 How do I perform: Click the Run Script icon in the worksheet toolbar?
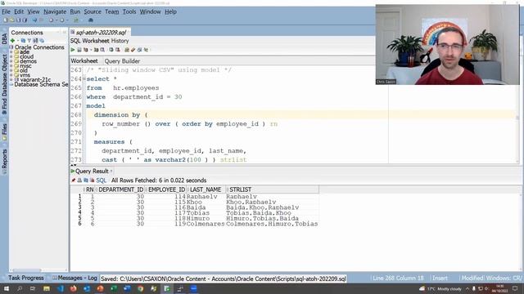click(x=79, y=50)
